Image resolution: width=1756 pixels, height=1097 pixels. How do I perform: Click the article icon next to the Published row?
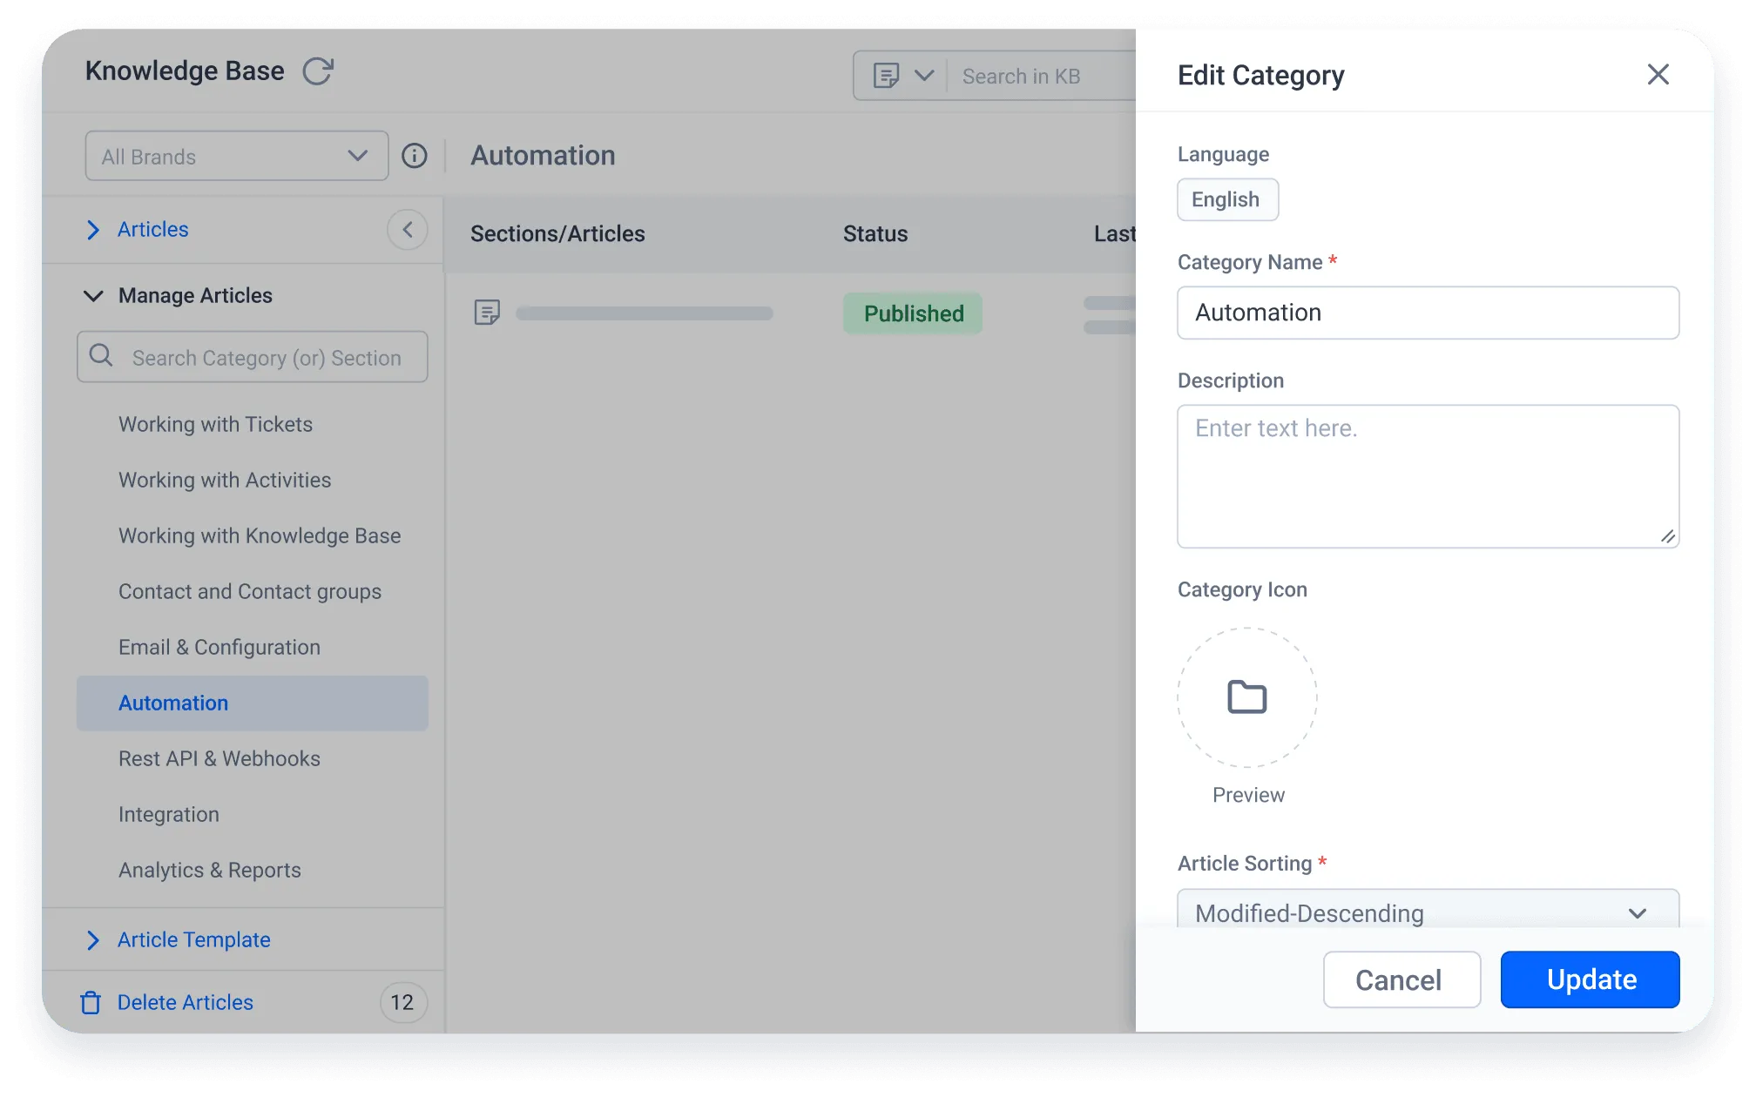coord(487,313)
